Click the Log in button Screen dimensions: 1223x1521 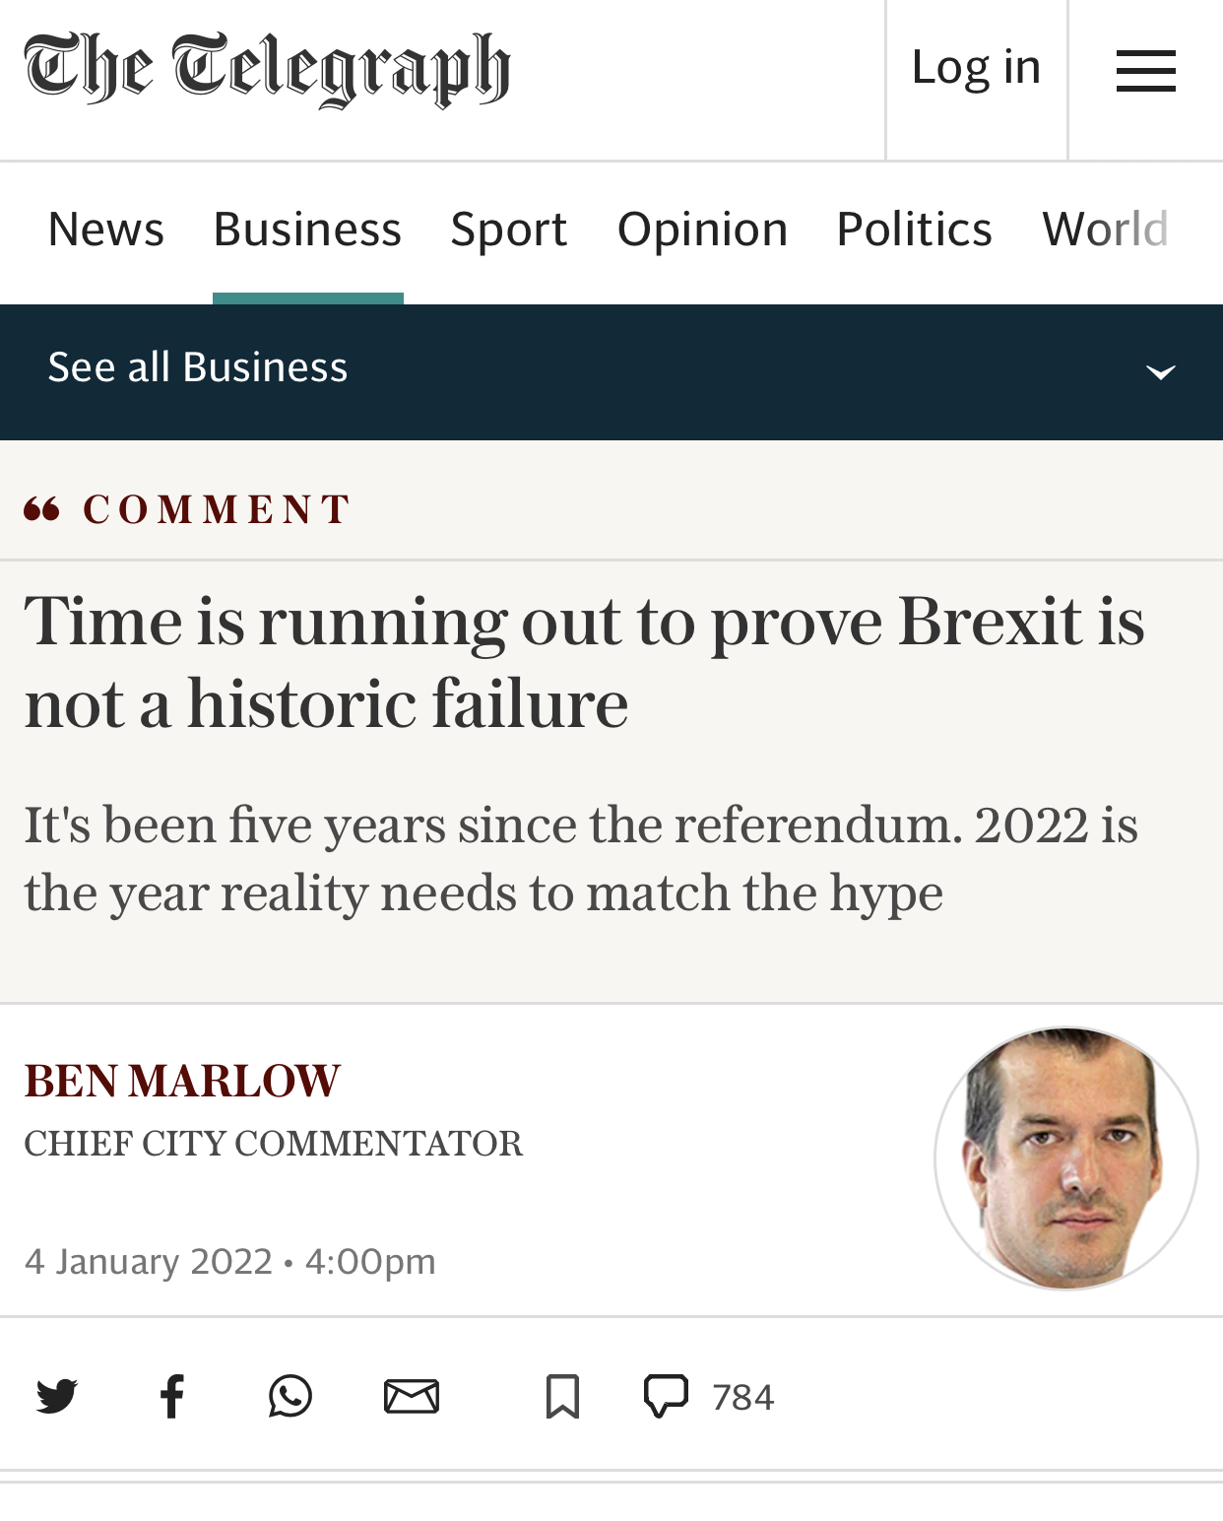tap(976, 68)
